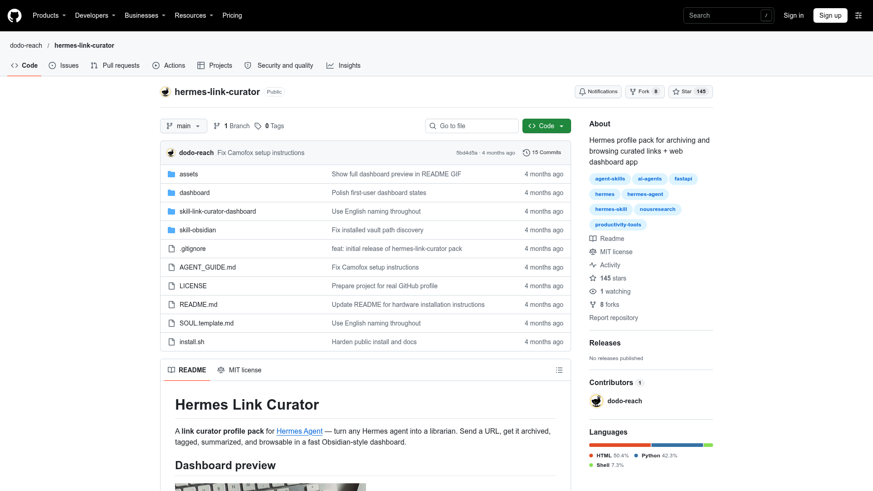
Task: Switch to the Pull requests tab
Action: [115, 65]
